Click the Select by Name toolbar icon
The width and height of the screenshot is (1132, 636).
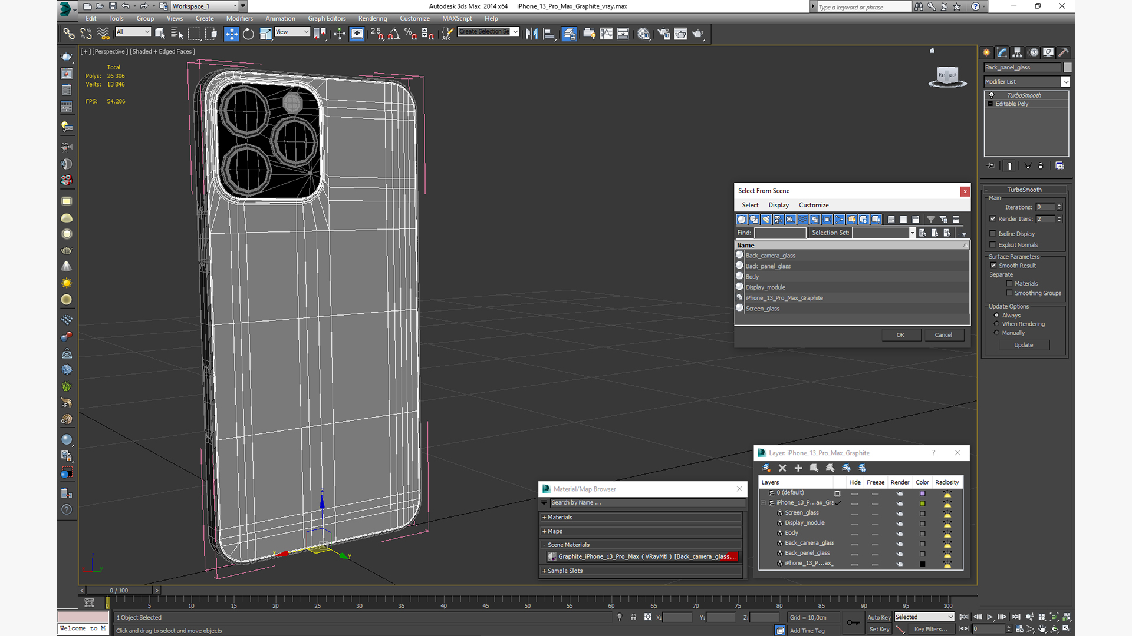[176, 34]
